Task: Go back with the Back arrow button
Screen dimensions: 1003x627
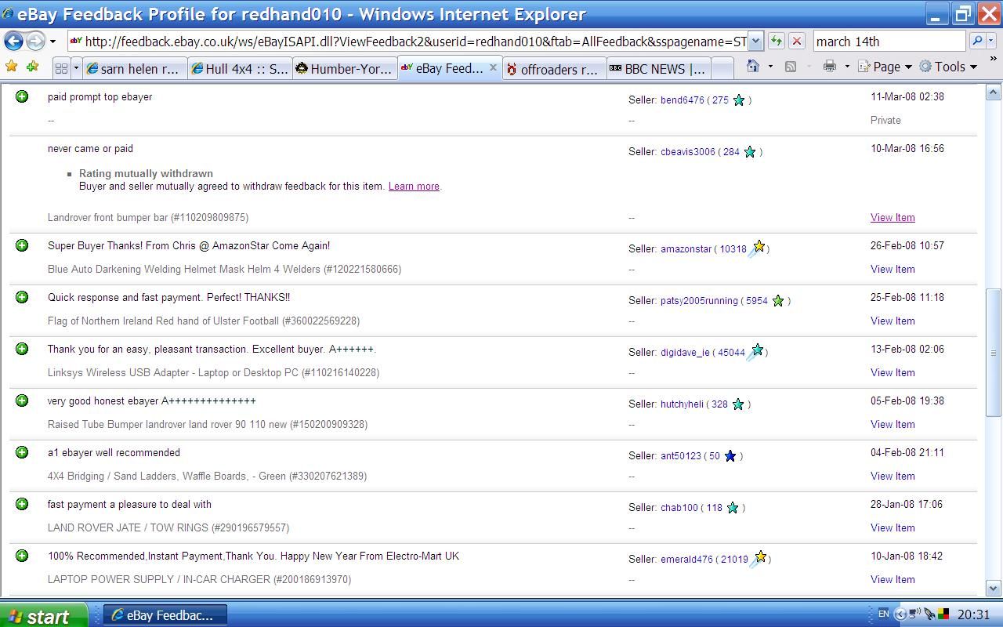Action: click(13, 41)
